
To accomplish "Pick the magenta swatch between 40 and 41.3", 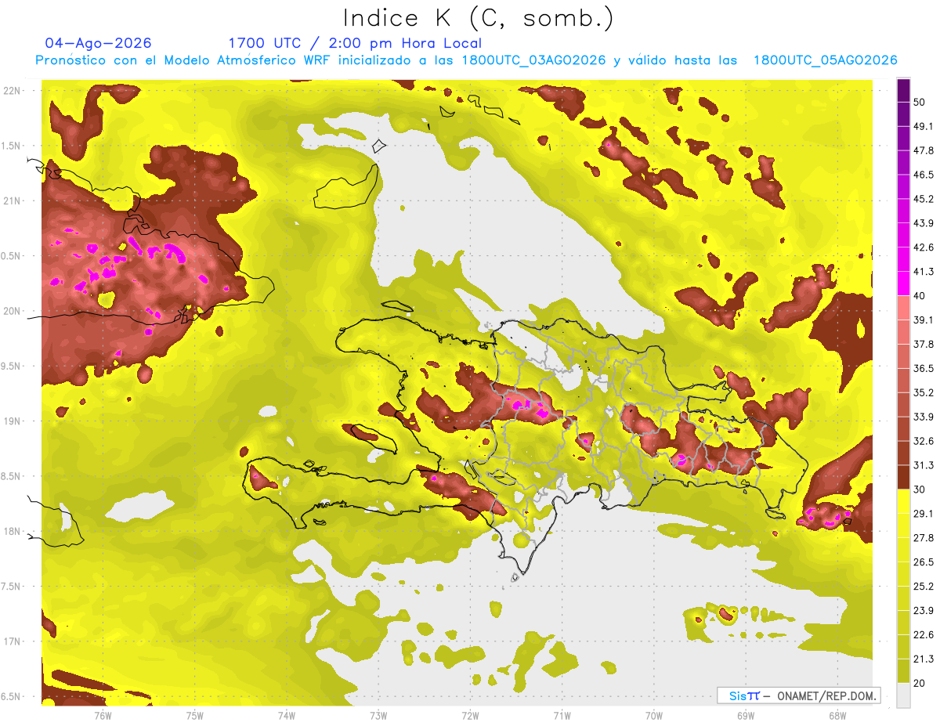I will 903,284.
